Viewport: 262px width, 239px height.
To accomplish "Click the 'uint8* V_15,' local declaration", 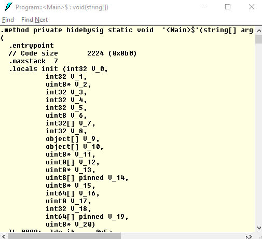I will click(71, 186).
